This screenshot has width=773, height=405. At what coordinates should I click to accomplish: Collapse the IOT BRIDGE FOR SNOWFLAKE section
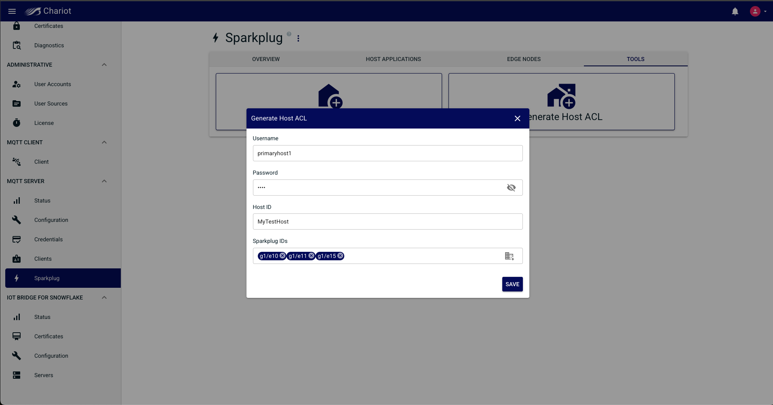click(104, 297)
